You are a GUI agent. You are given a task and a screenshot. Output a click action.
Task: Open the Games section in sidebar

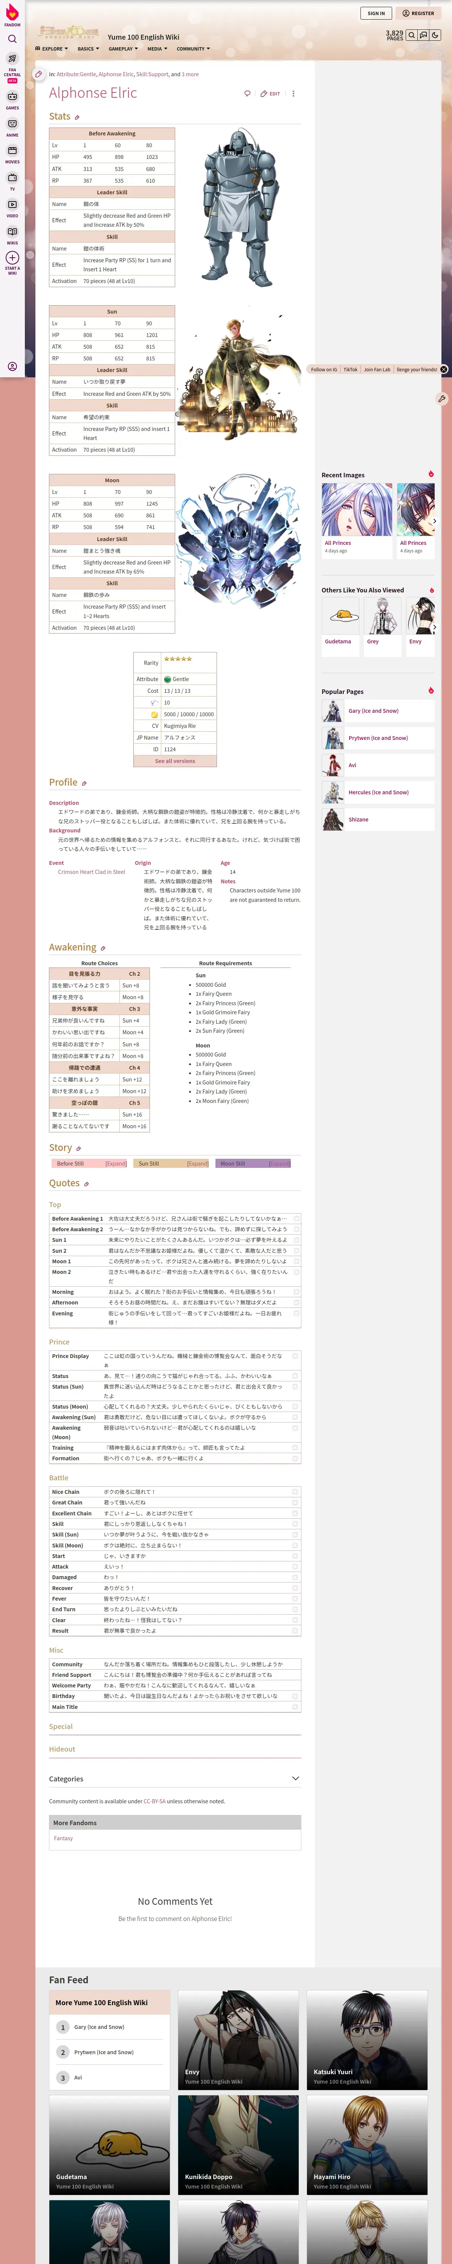click(x=12, y=100)
